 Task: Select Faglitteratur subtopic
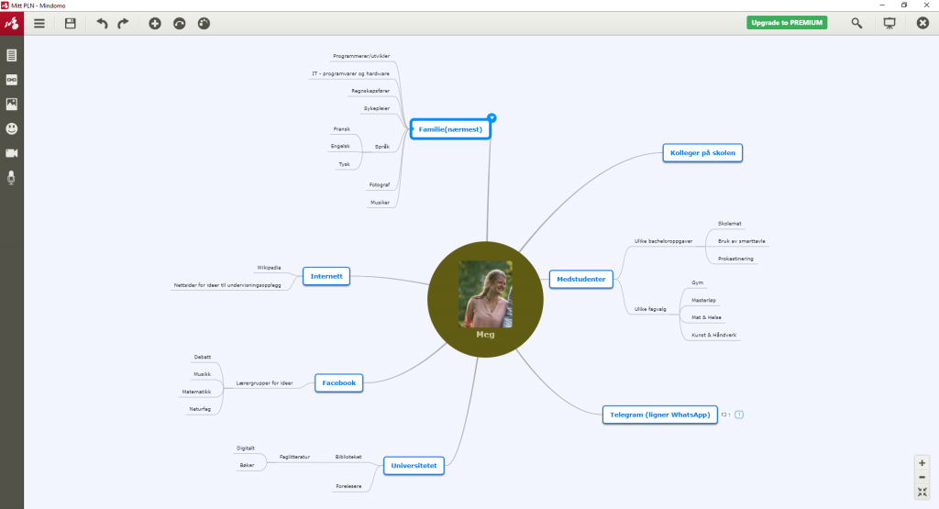pos(294,457)
